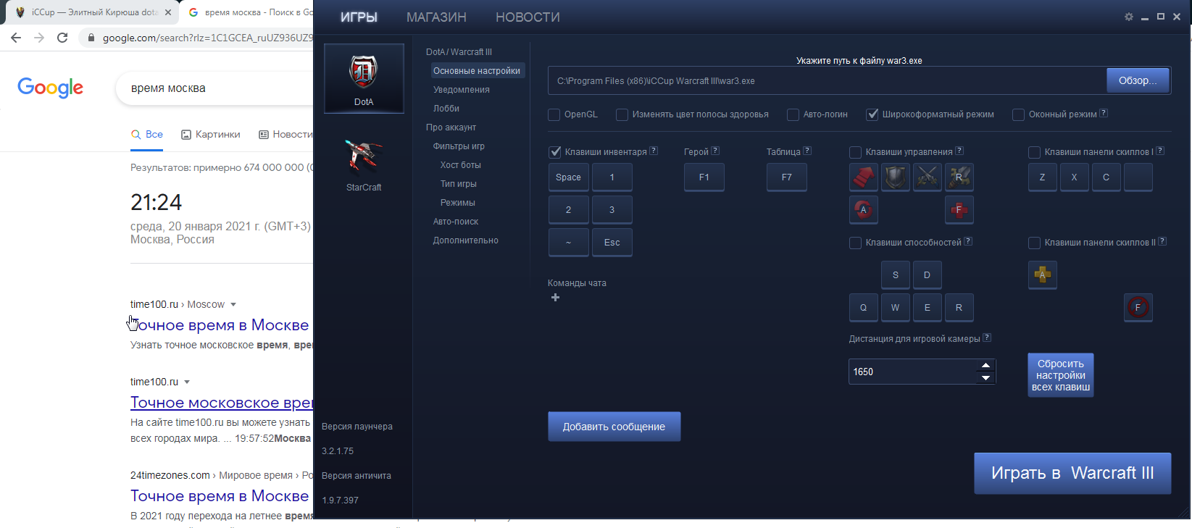The width and height of the screenshot is (1192, 528).
Task: Enable Клавиши панели скиллов II checkbox
Action: coord(1035,243)
